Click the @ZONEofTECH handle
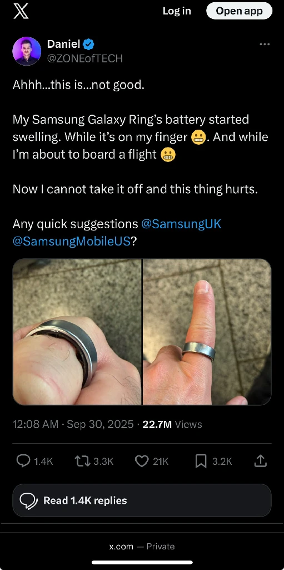The image size is (284, 570). [85, 58]
